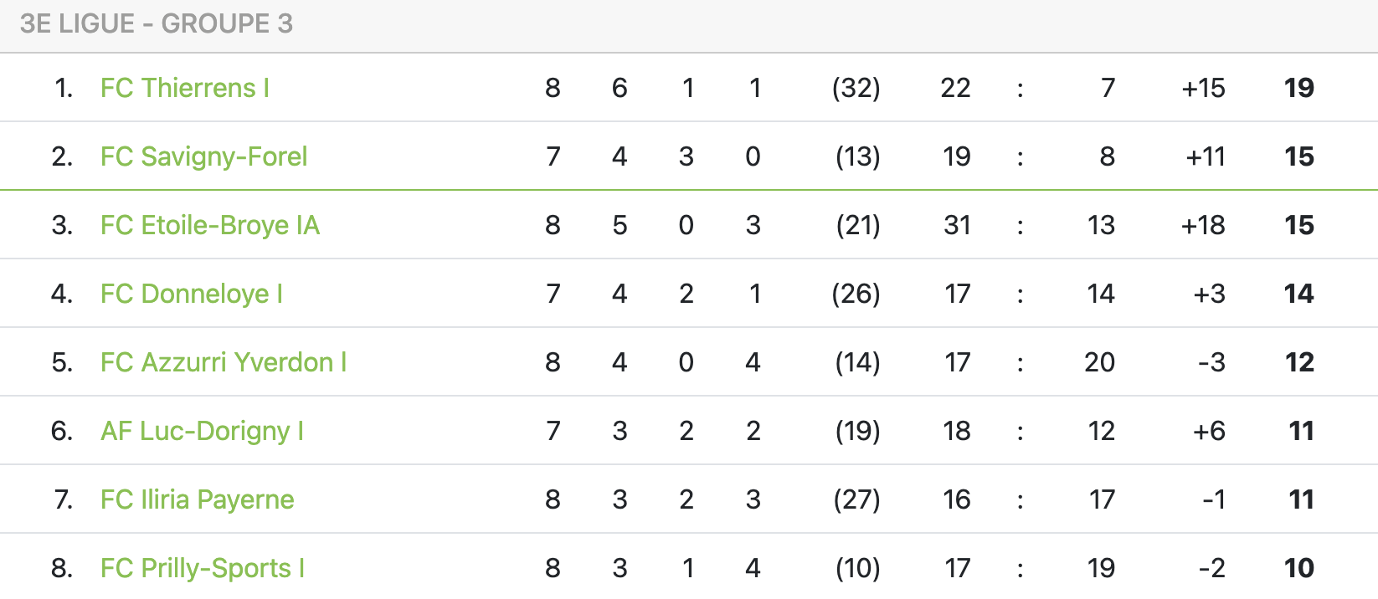Click FC Thierrens I's 19 points total
The width and height of the screenshot is (1378, 599).
point(1298,88)
